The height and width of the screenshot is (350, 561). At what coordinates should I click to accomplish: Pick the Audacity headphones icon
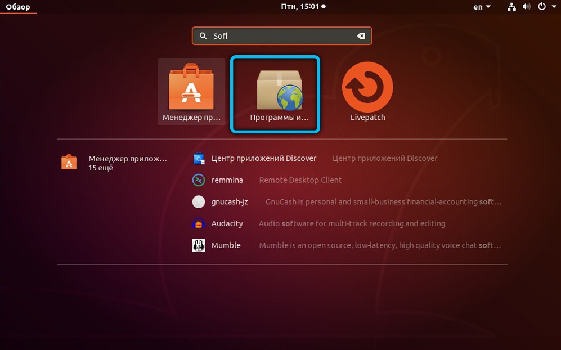pos(199,223)
